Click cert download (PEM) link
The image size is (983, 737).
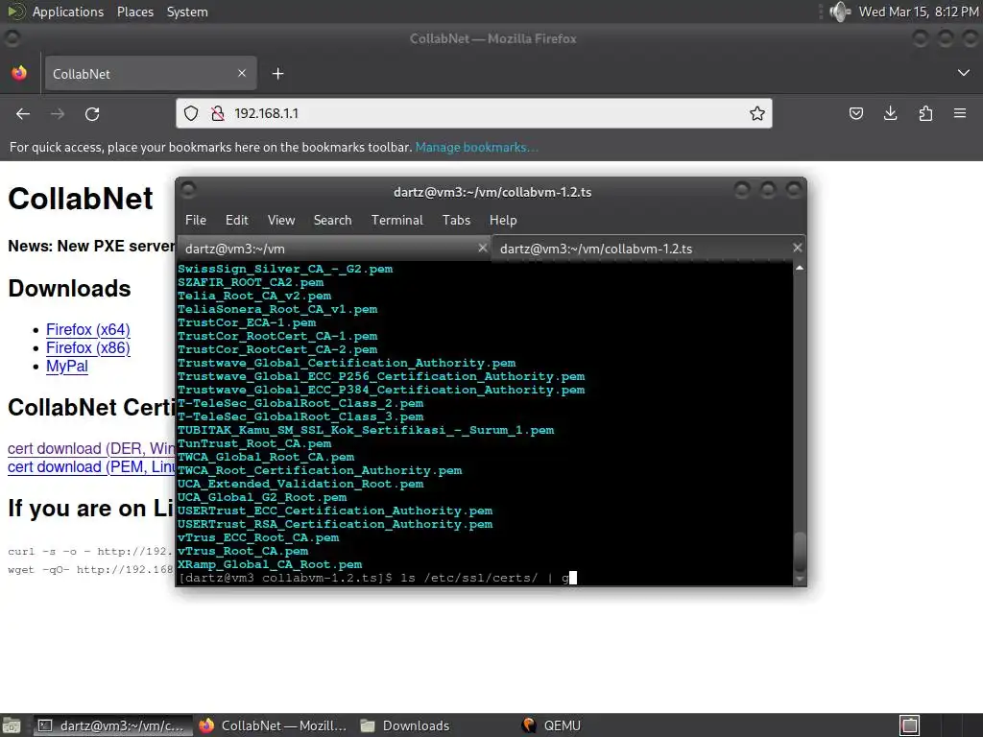[91, 467]
